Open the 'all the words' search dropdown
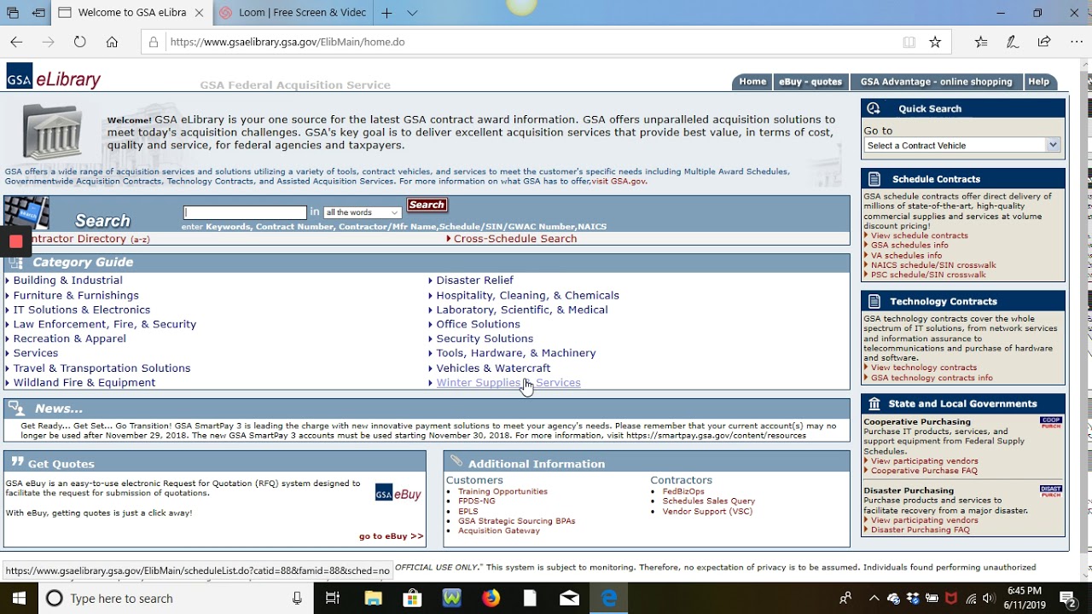The width and height of the screenshot is (1092, 614). [x=363, y=212]
